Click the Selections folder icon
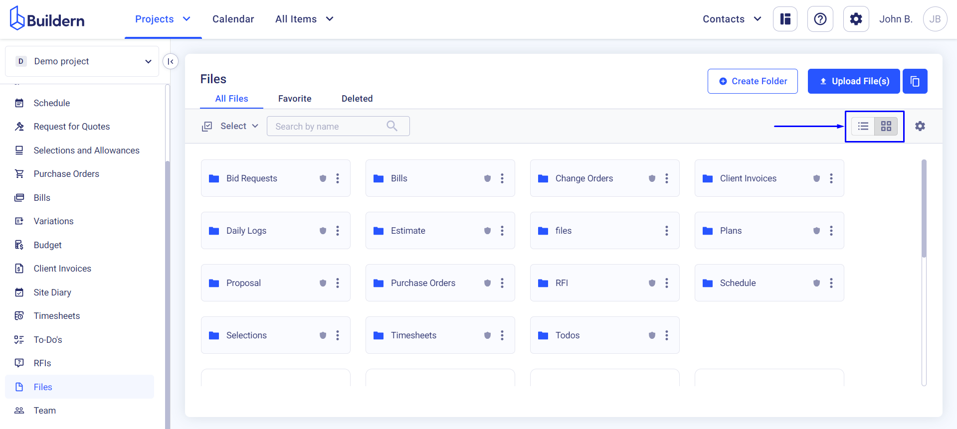 coord(214,335)
